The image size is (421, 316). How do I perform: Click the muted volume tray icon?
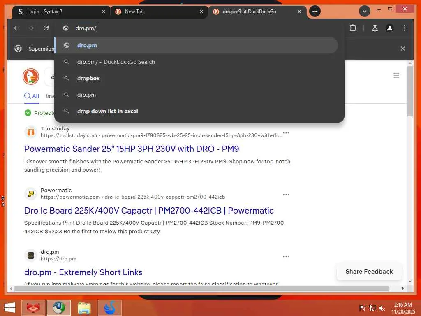coord(382,308)
